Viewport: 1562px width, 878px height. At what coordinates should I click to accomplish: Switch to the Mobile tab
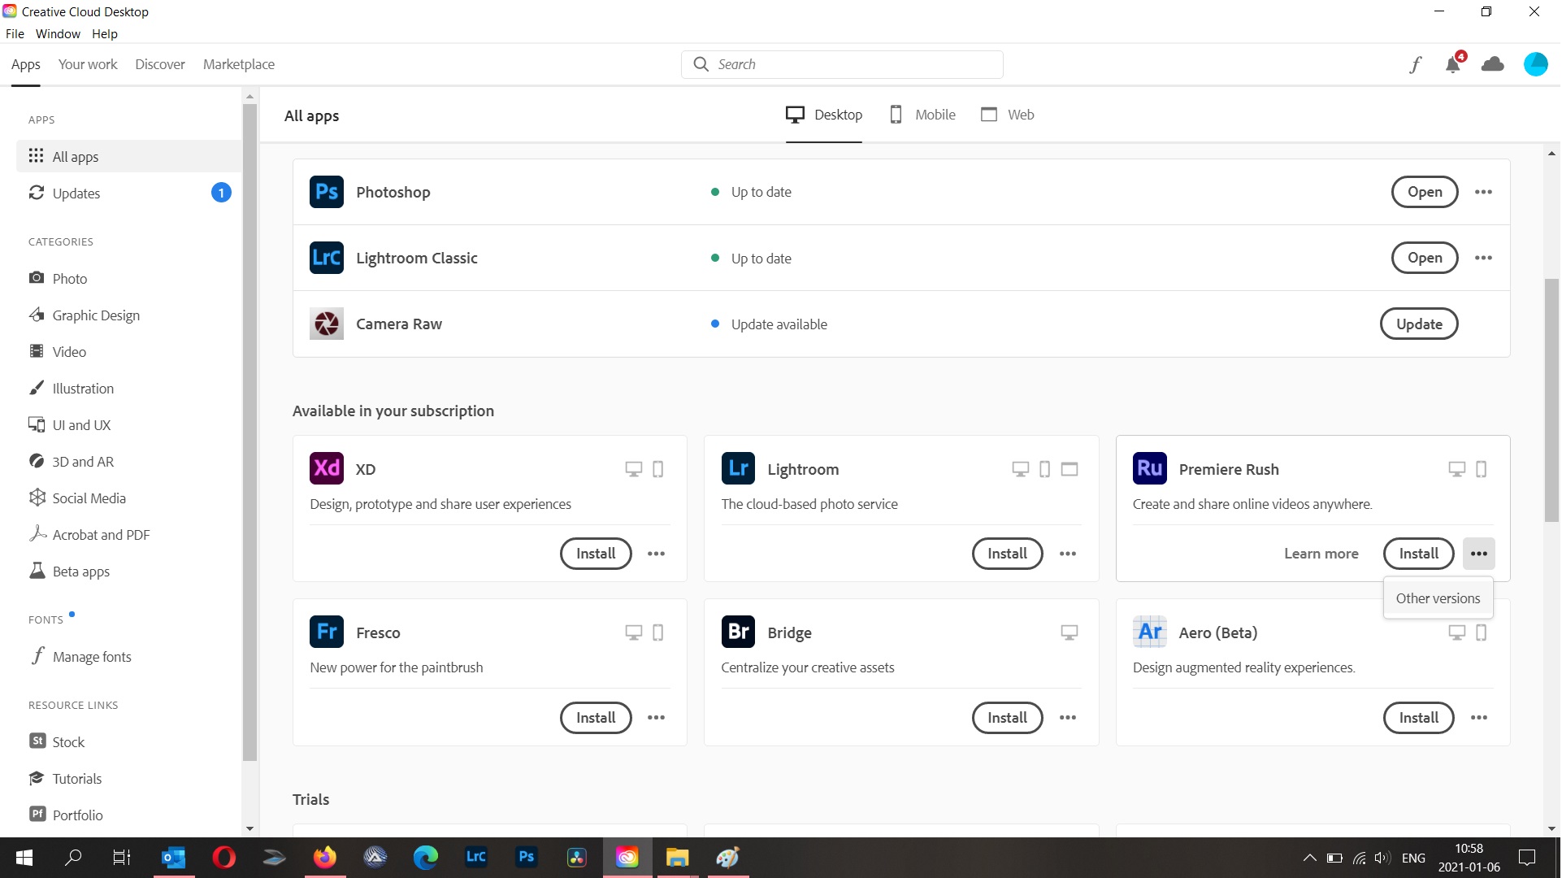922,115
